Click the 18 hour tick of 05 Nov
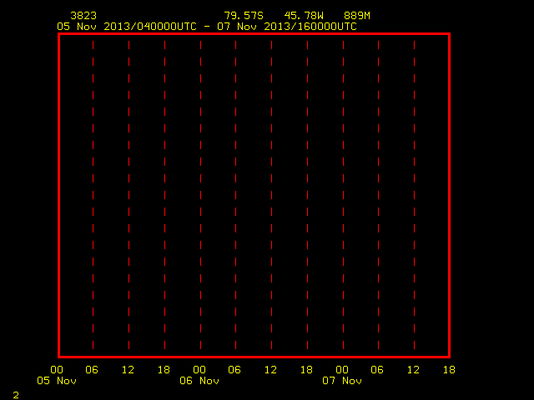 coord(164,370)
